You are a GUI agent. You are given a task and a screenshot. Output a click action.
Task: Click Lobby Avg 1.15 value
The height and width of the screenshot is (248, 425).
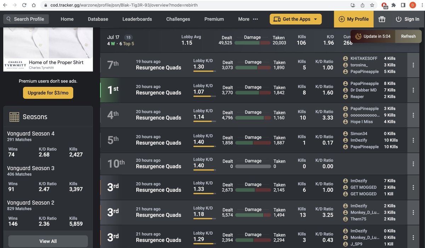point(187,43)
